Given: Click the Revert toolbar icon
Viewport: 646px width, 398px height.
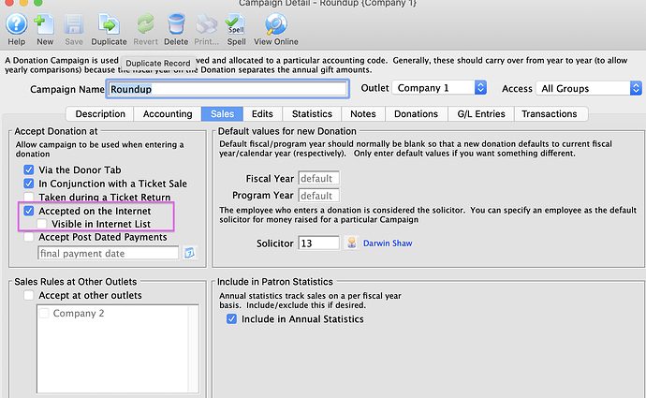Looking at the screenshot, I should pyautogui.click(x=145, y=24).
